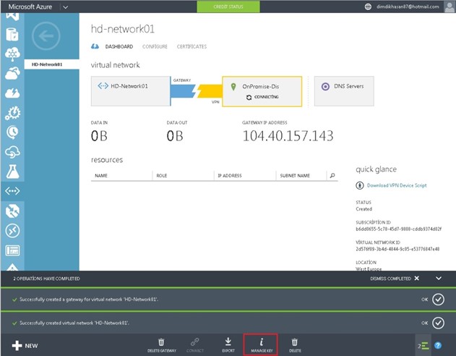The image size is (456, 356).
Task: Click the '2 operations have completed' text
Action: [46, 279]
